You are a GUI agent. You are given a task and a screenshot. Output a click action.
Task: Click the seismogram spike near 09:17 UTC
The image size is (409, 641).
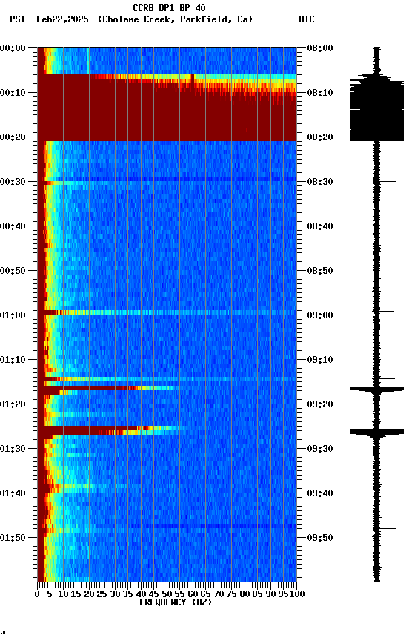376,389
